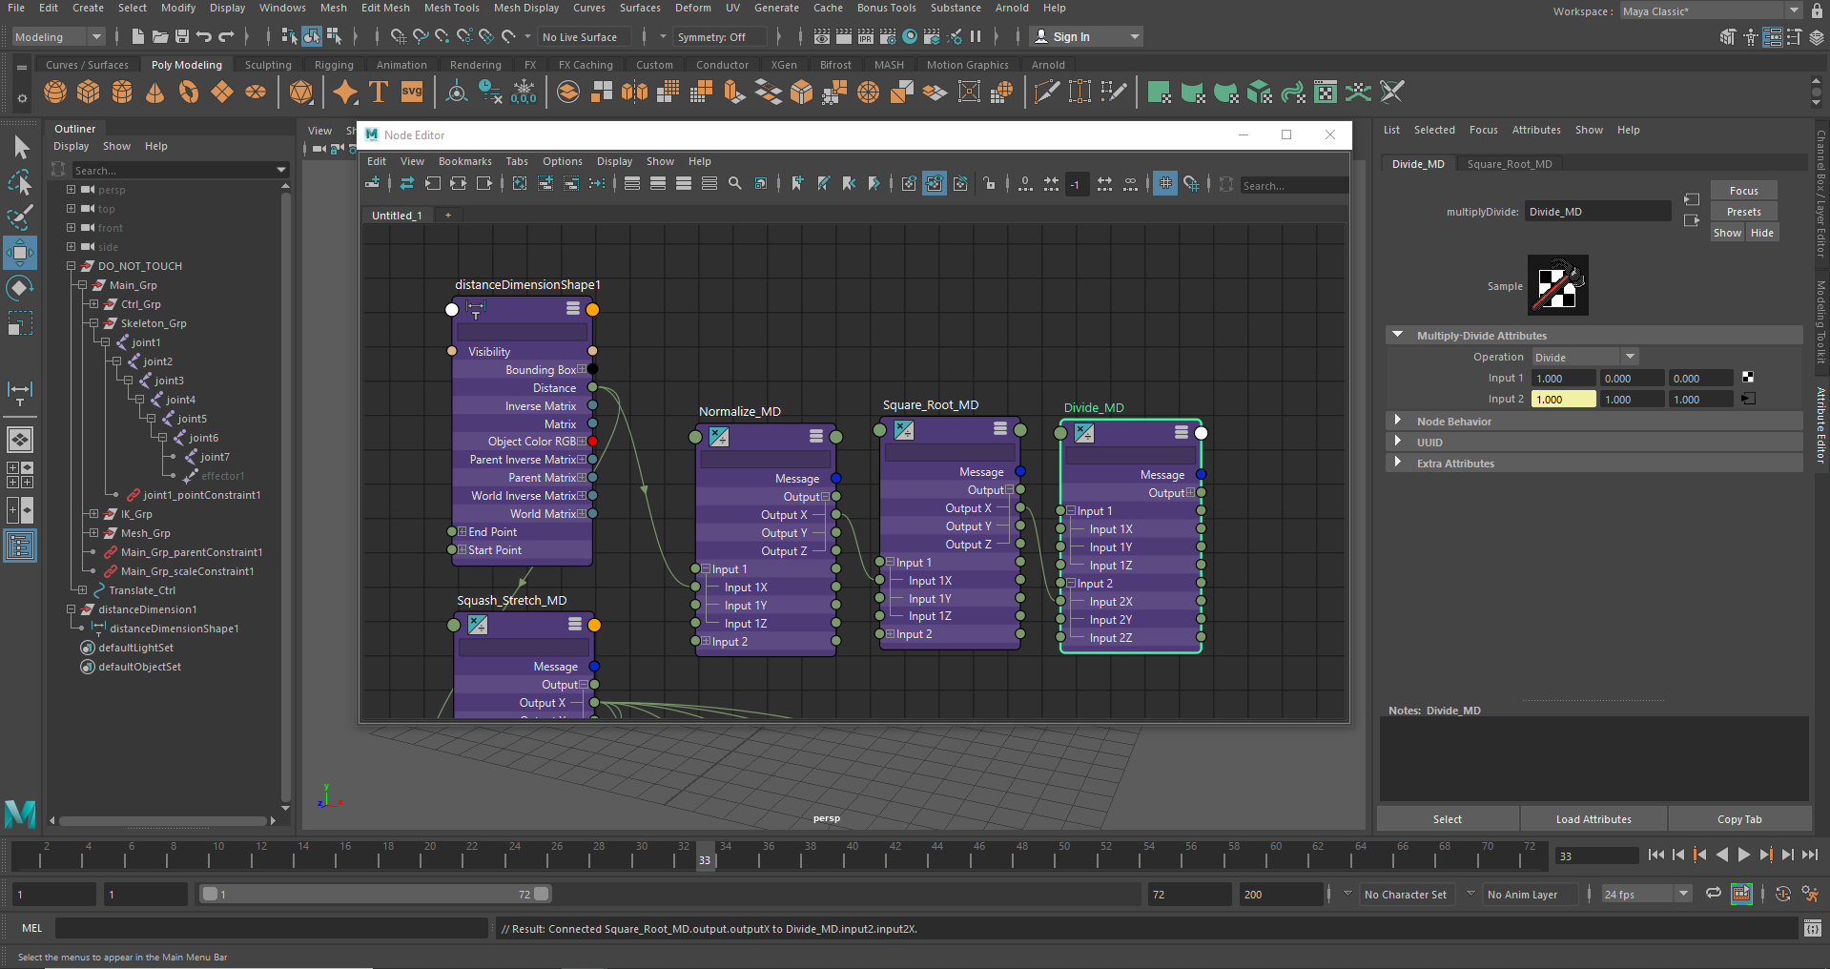Screen dimensions: 1830x969
Task: Click the Copy Tab button
Action: (1739, 819)
